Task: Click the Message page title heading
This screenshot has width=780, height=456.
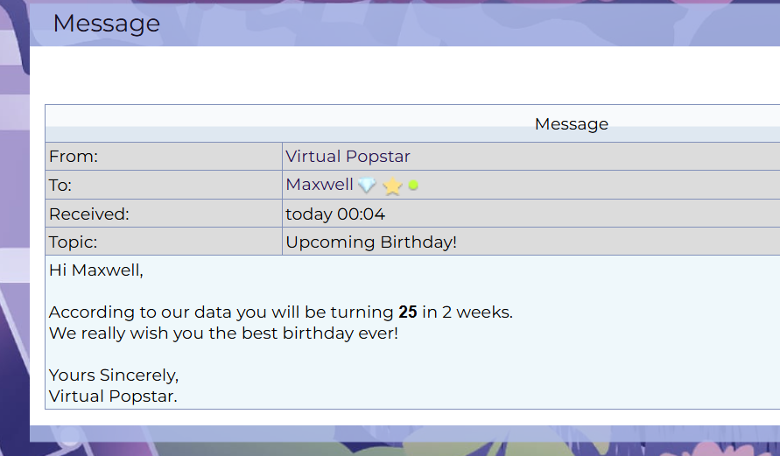Action: pos(106,24)
